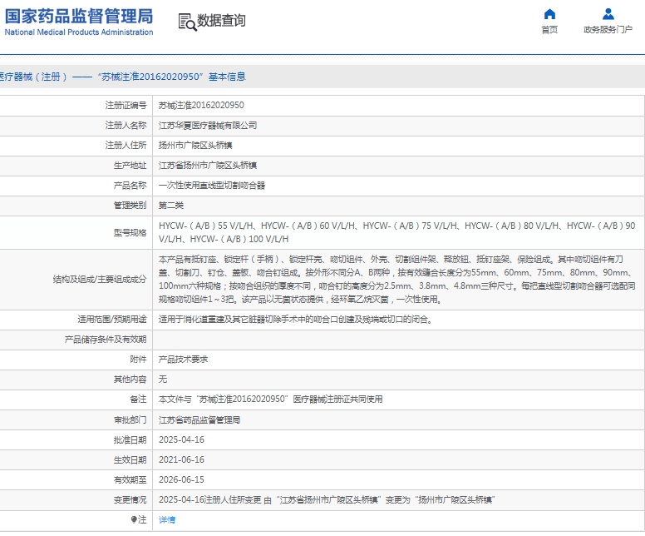Select registration number 苏械注准20162020950 value
645x536 pixels.
point(201,106)
